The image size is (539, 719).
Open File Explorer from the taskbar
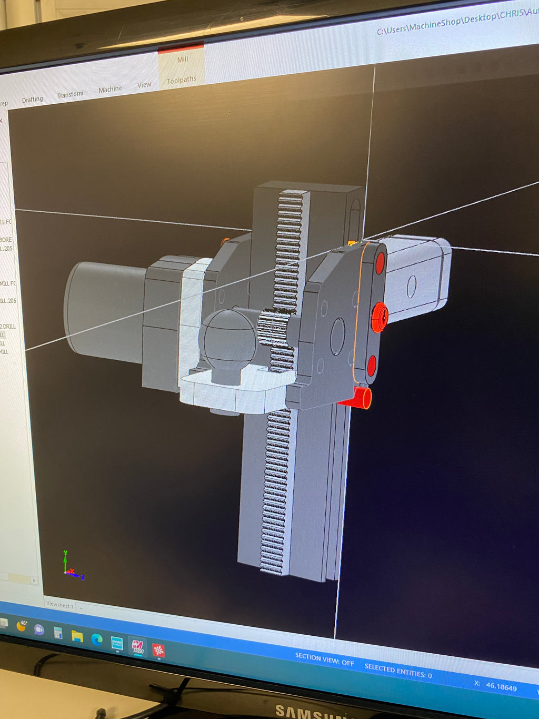coord(77,636)
